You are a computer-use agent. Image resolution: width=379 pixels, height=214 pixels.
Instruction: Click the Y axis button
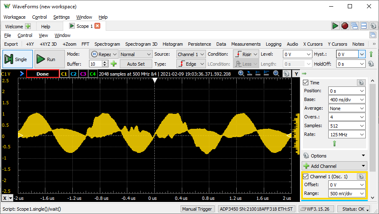pos(296,74)
